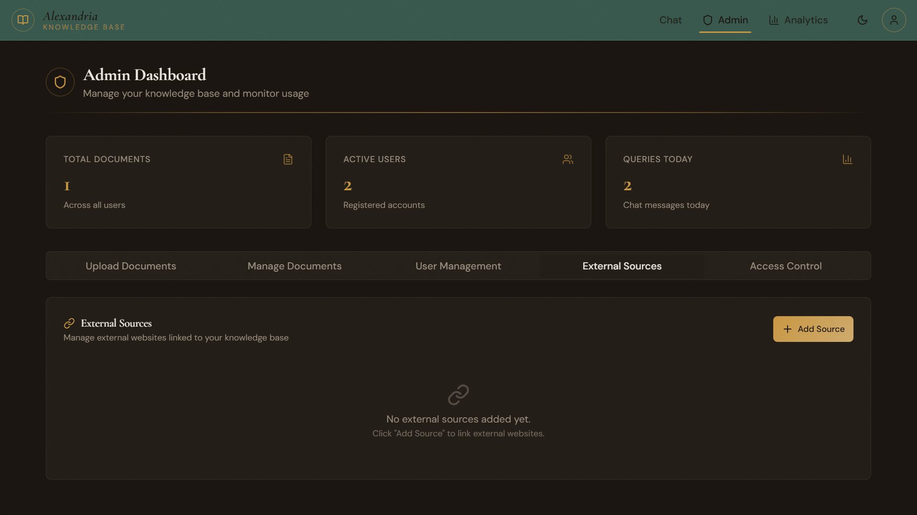Open the Chat page in navigation
Image resolution: width=917 pixels, height=515 pixels.
[x=671, y=20]
